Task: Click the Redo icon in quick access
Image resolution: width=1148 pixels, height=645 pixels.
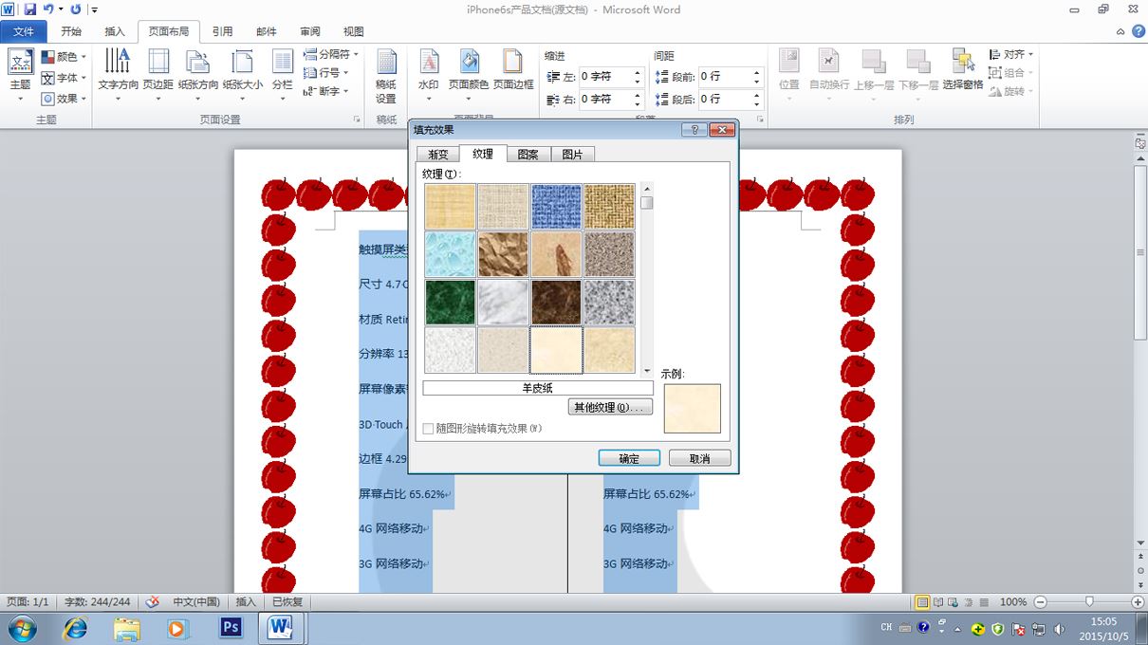Action: [x=75, y=9]
